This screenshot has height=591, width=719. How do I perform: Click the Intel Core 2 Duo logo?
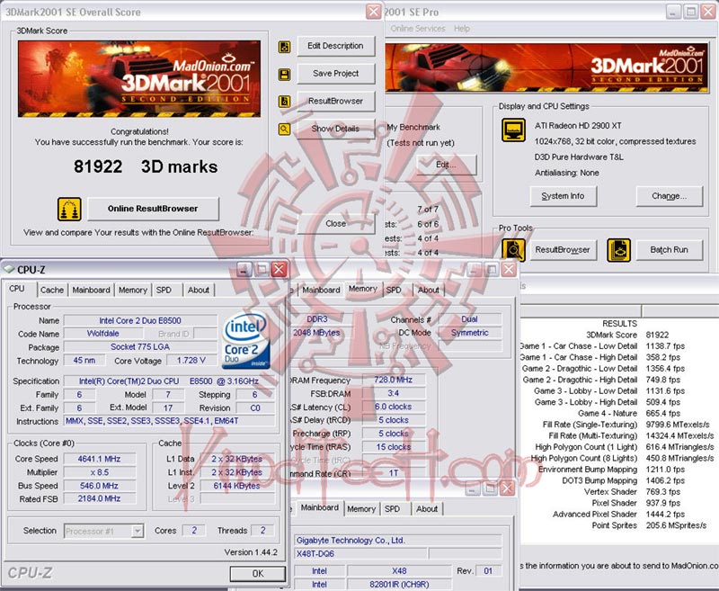[x=245, y=340]
